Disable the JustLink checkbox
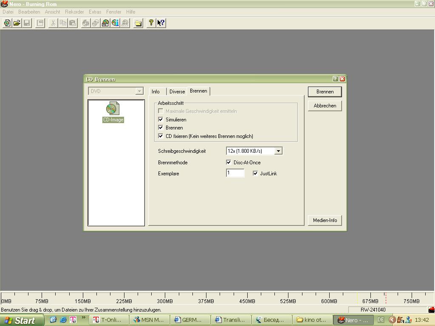The height and width of the screenshot is (326, 435). (x=255, y=174)
